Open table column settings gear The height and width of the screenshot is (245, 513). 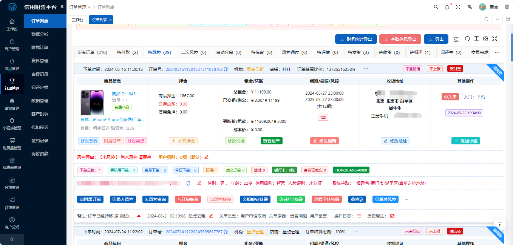click(x=485, y=38)
